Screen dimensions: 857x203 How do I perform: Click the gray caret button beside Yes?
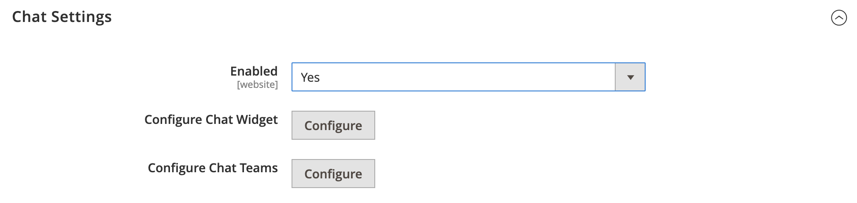click(x=630, y=77)
